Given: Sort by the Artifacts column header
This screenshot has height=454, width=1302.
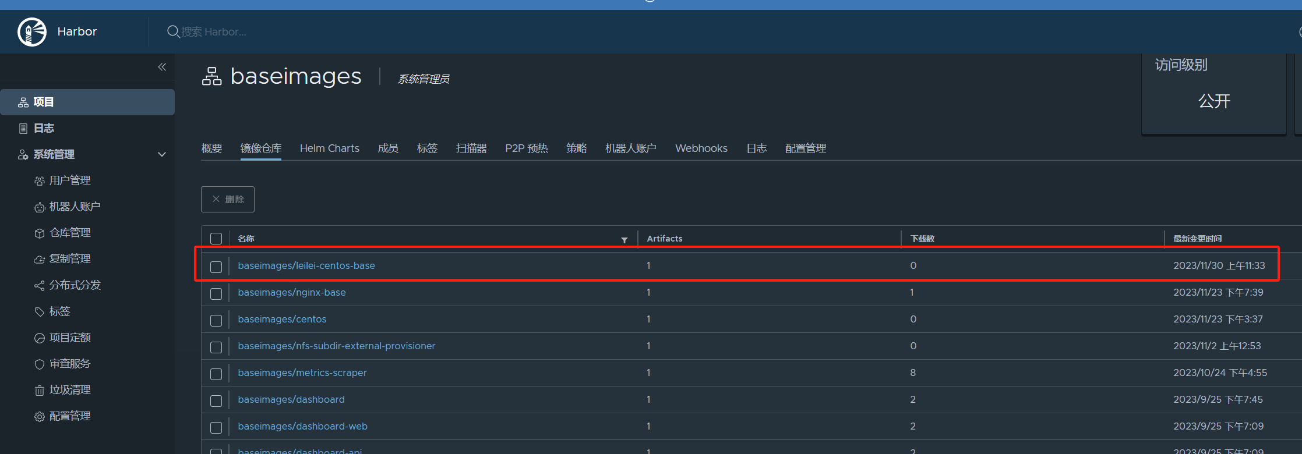Looking at the screenshot, I should pyautogui.click(x=665, y=239).
